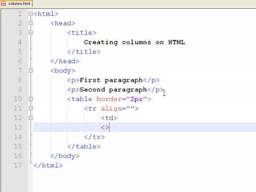
Task: Click line number 17 in the margin
Action: point(18,165)
